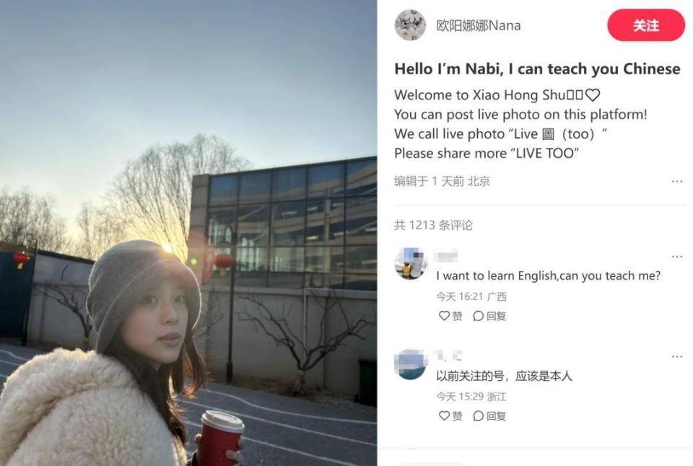Open options menu for the 以前关注的号 comment
This screenshot has width=693, height=466.
pos(676,356)
